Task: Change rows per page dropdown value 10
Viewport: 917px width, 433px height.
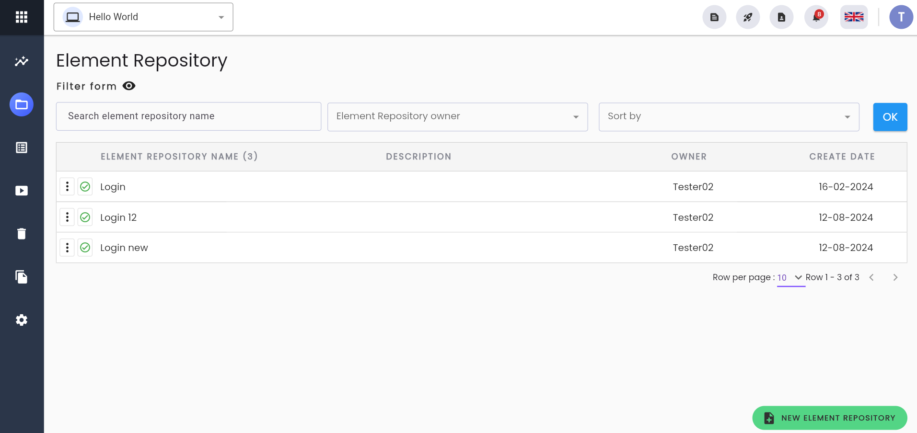Action: (790, 277)
